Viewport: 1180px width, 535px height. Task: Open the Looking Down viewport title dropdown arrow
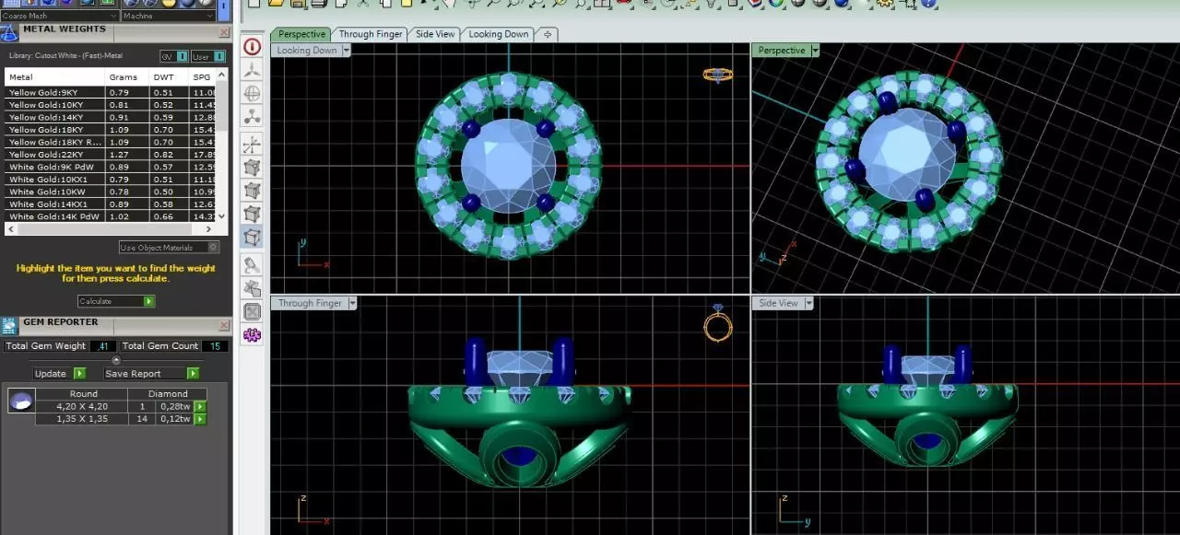(347, 51)
